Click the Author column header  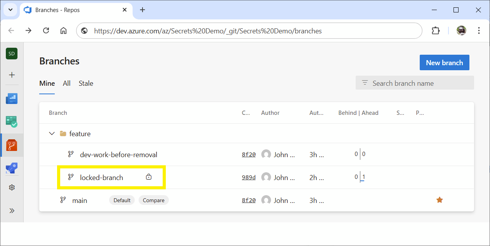tap(270, 113)
